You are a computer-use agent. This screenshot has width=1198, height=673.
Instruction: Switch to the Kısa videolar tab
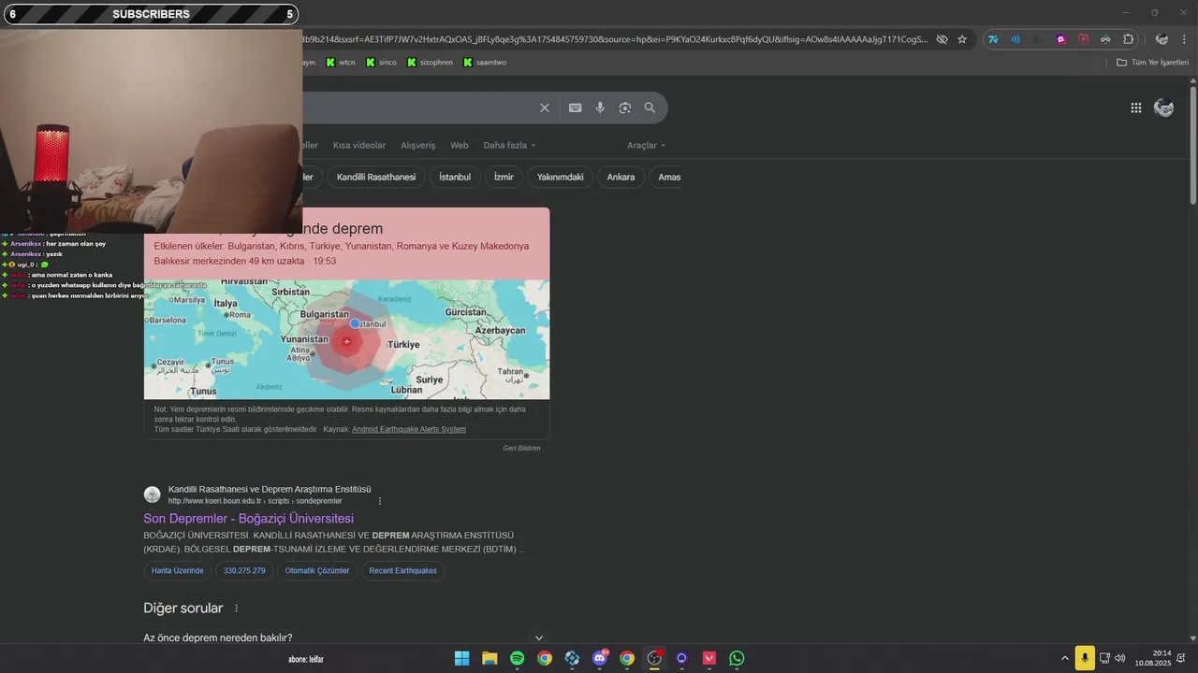(359, 146)
